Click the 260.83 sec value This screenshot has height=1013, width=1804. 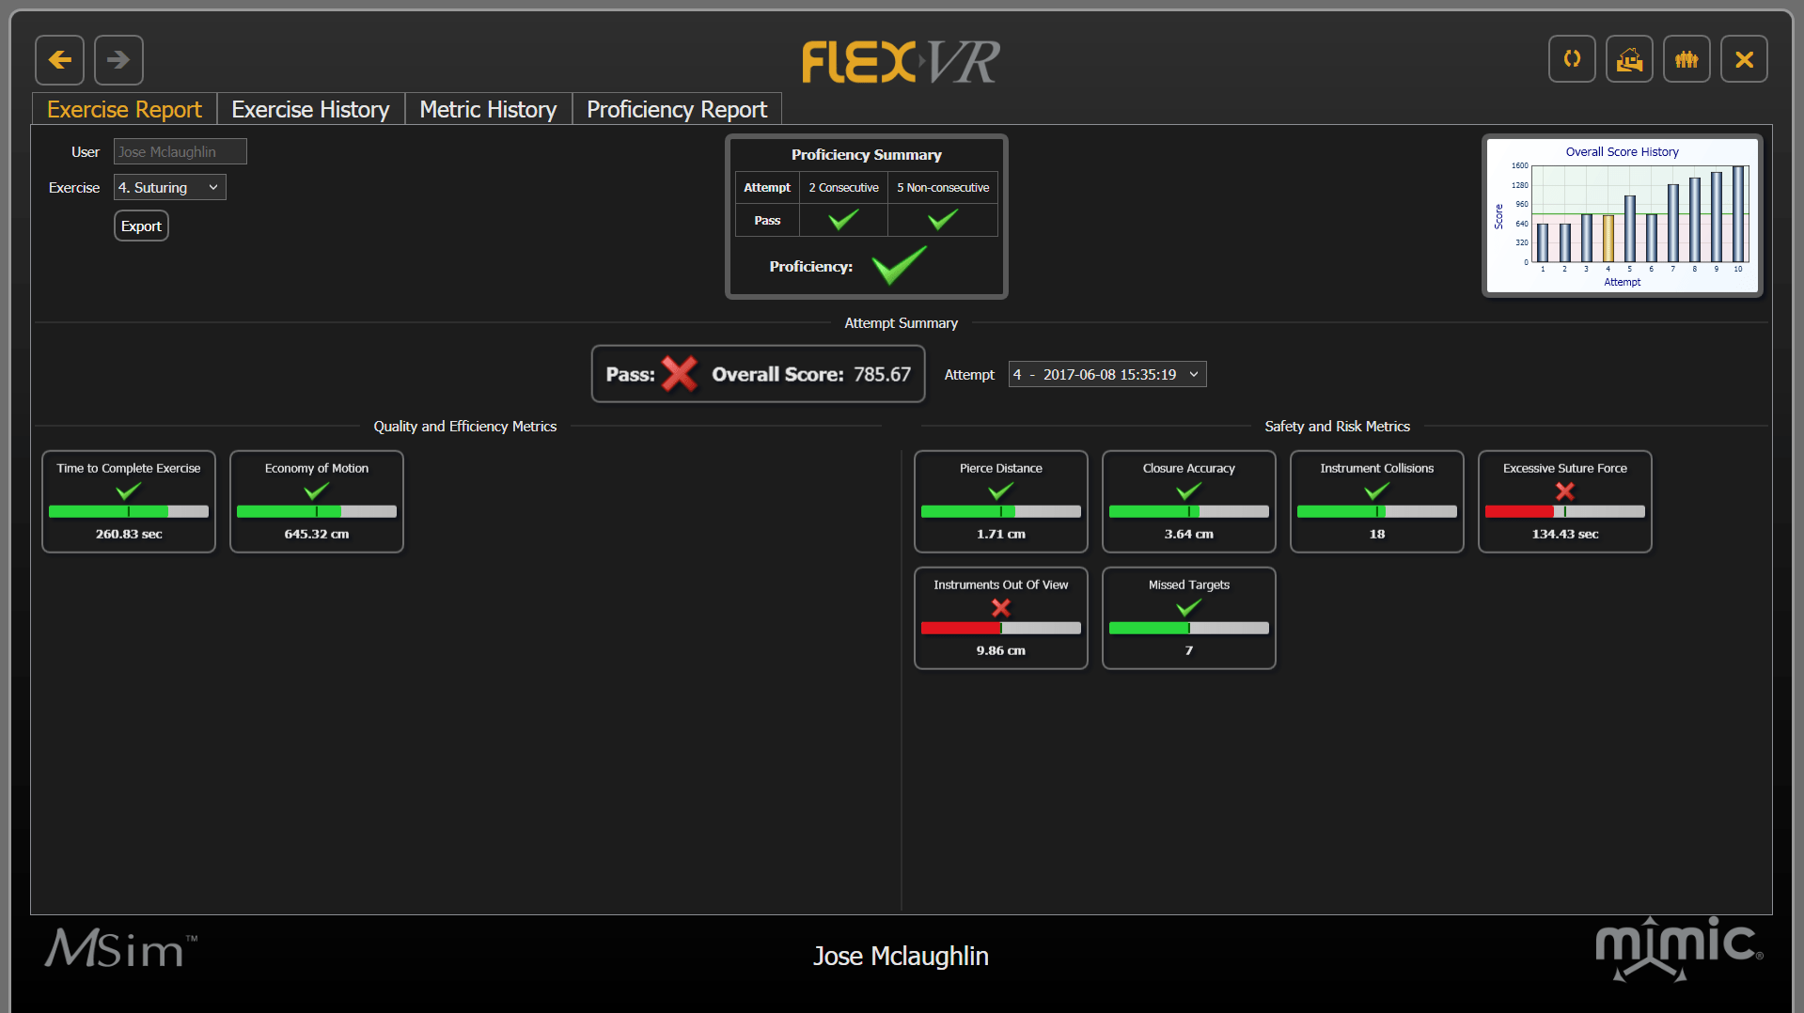[x=129, y=534]
